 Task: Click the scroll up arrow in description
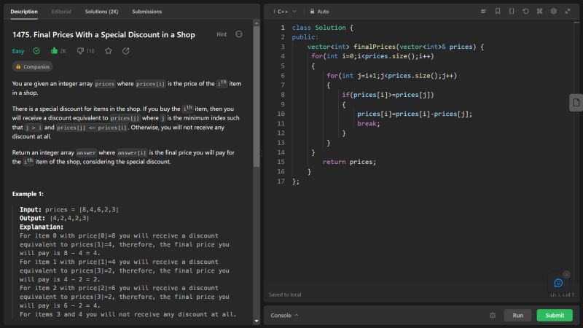point(257,23)
